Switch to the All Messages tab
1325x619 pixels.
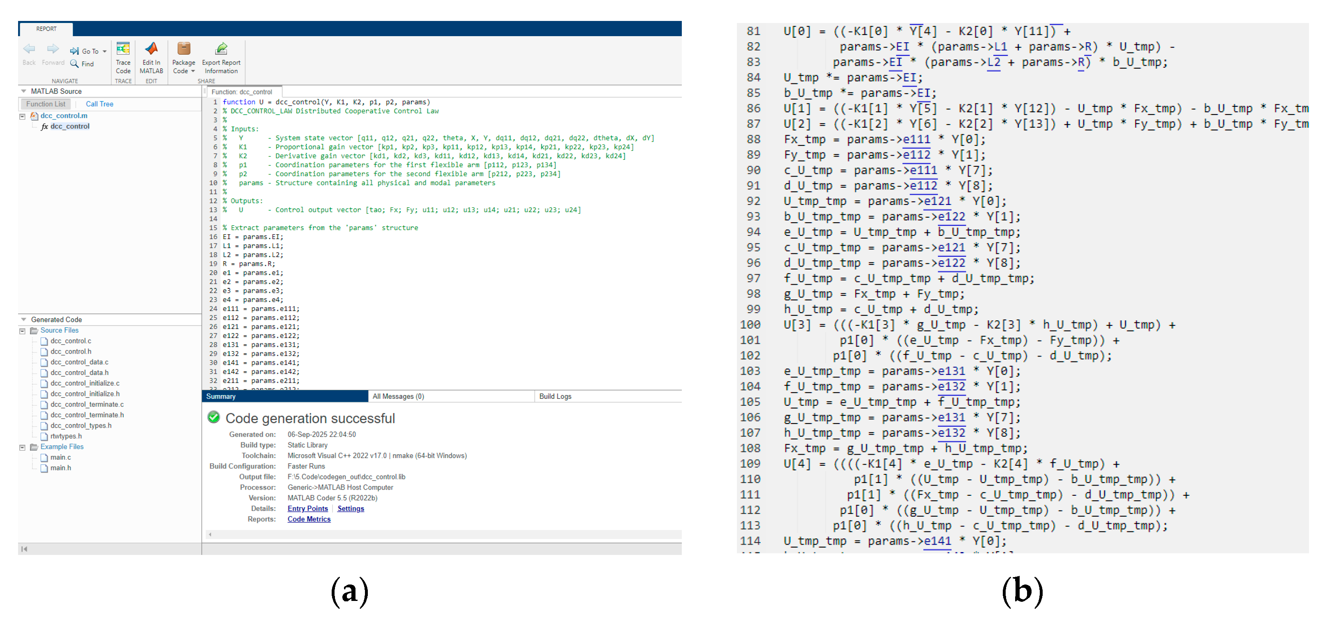(x=398, y=396)
